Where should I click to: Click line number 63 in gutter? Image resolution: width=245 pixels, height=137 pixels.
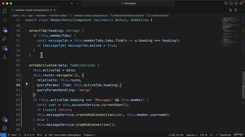[18, 100]
